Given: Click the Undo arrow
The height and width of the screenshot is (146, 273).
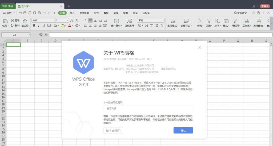Looking at the screenshot, I should (x=45, y=13).
